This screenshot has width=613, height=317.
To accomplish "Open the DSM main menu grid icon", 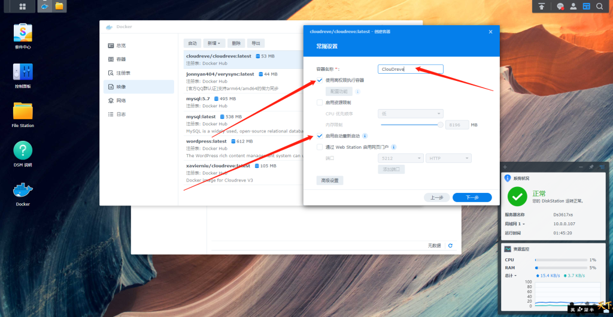I will pos(22,6).
